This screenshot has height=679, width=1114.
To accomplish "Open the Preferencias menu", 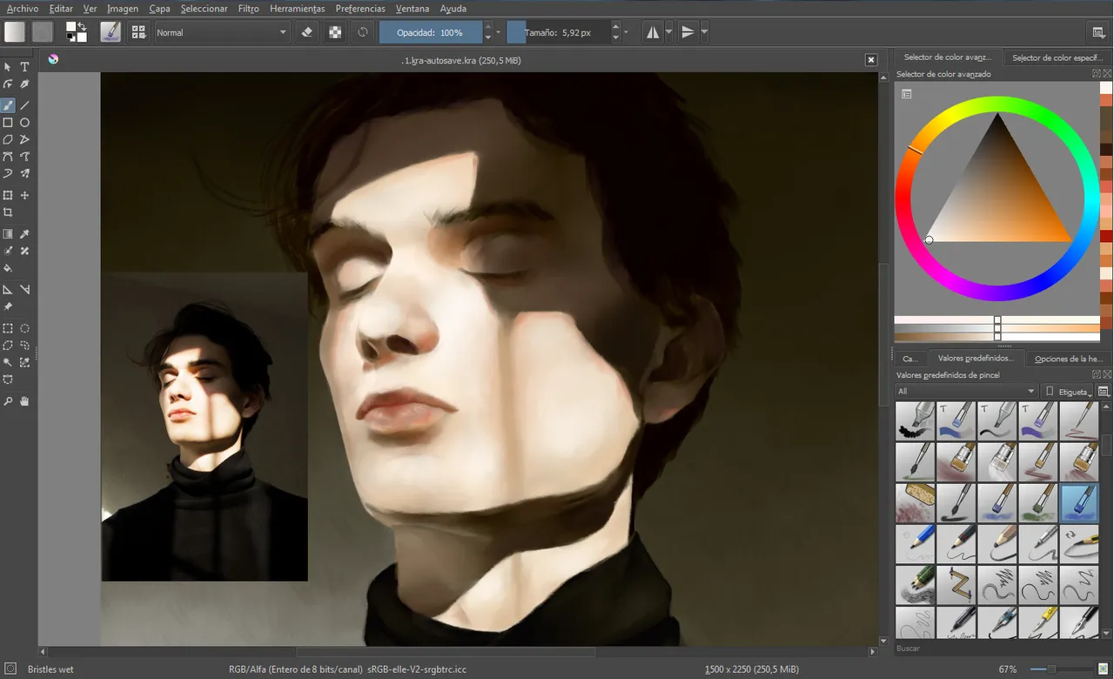I will (360, 8).
